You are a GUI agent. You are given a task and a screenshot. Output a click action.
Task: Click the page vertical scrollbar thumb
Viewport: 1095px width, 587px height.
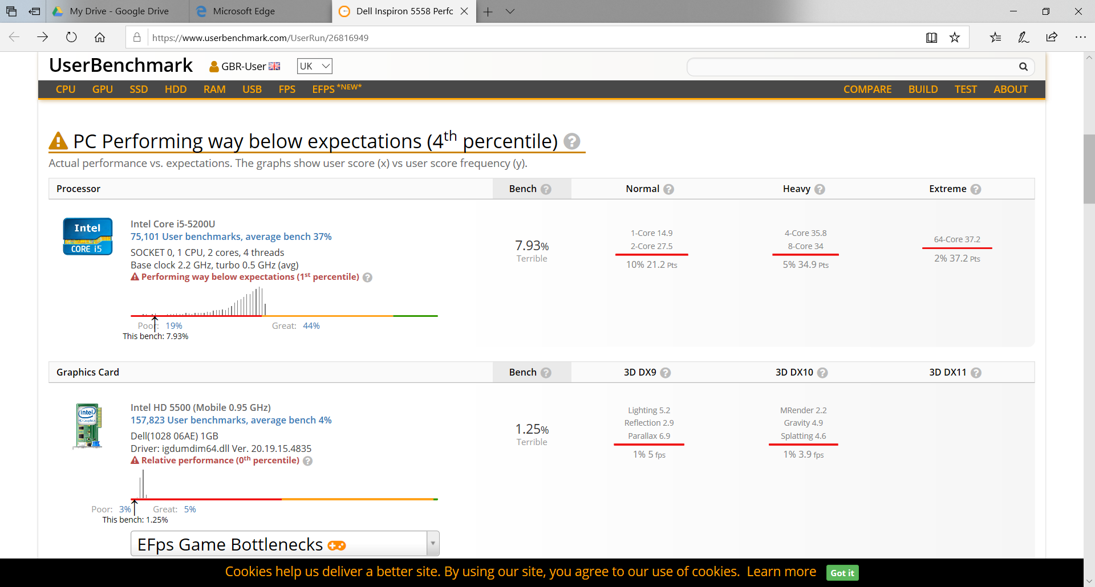1089,169
